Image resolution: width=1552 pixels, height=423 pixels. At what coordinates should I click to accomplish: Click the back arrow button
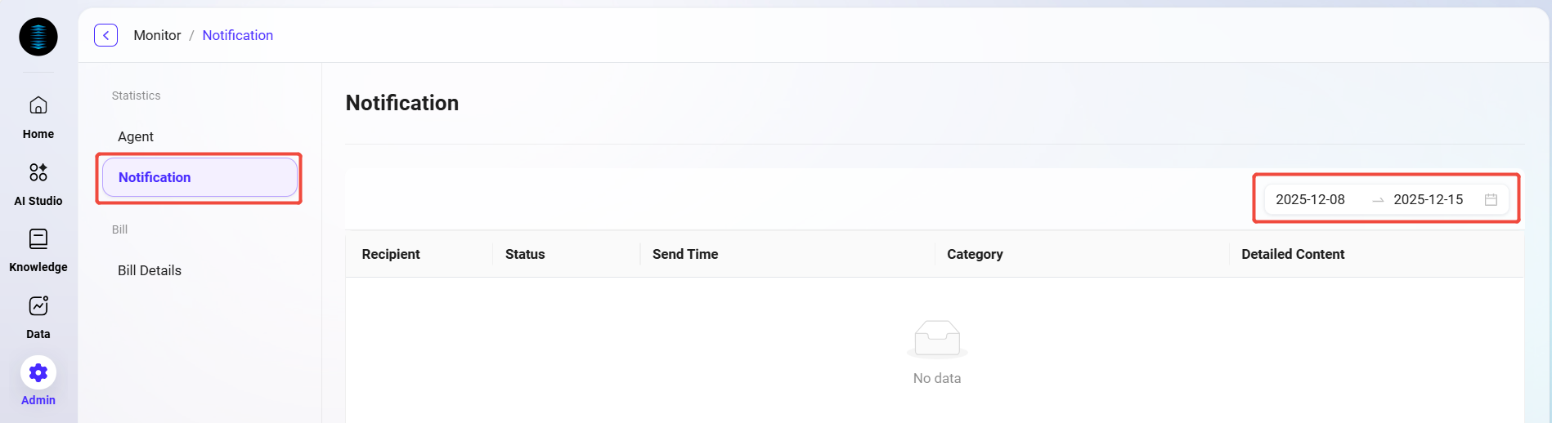106,35
